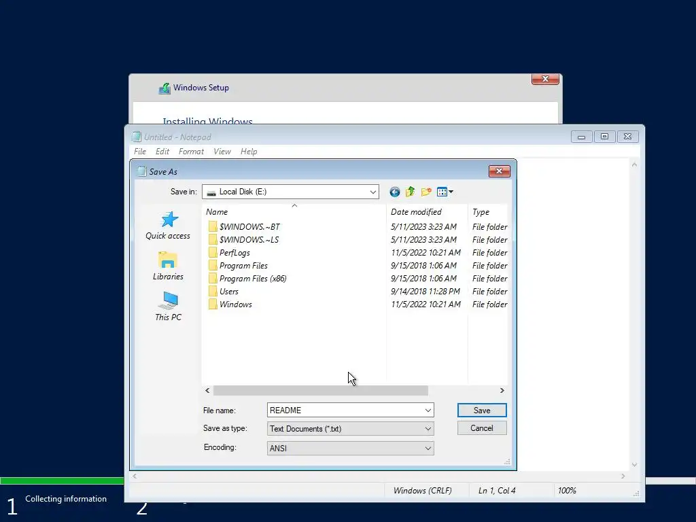Open Notepad File menu
The height and width of the screenshot is (522, 696).
[x=140, y=152]
